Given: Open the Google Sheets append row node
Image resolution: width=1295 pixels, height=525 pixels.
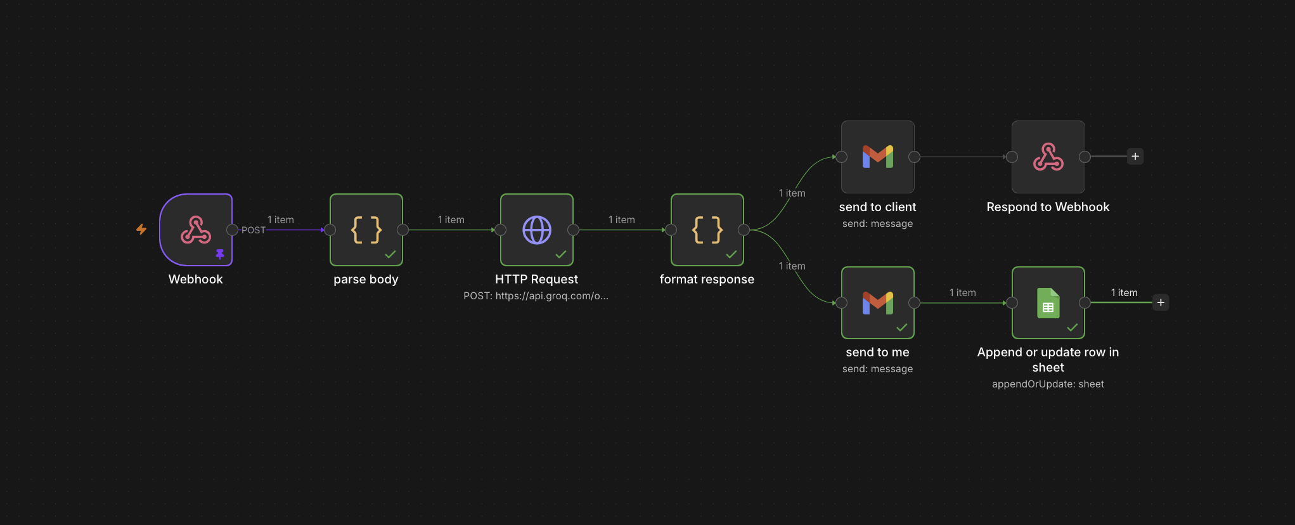Looking at the screenshot, I should 1048,302.
